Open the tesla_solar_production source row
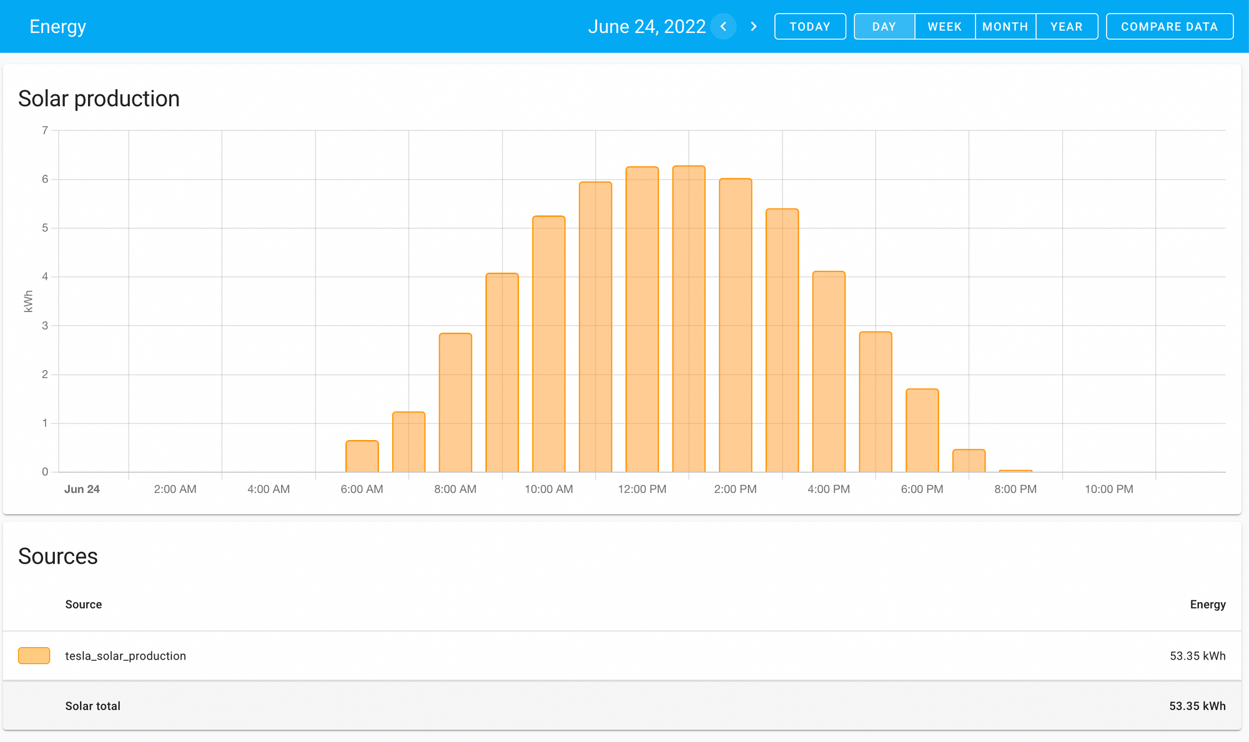Viewport: 1249px width, 742px height. pyautogui.click(x=126, y=656)
